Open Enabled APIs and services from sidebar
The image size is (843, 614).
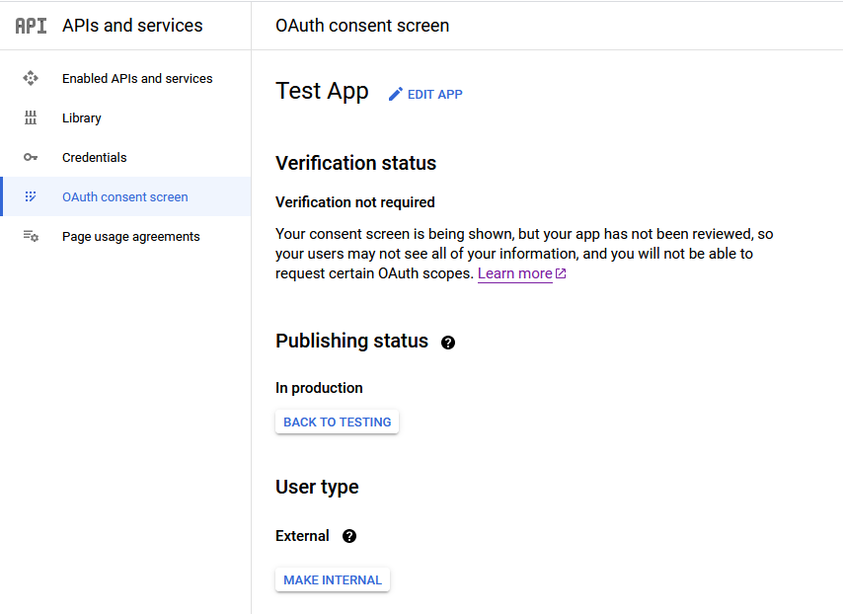tap(136, 78)
